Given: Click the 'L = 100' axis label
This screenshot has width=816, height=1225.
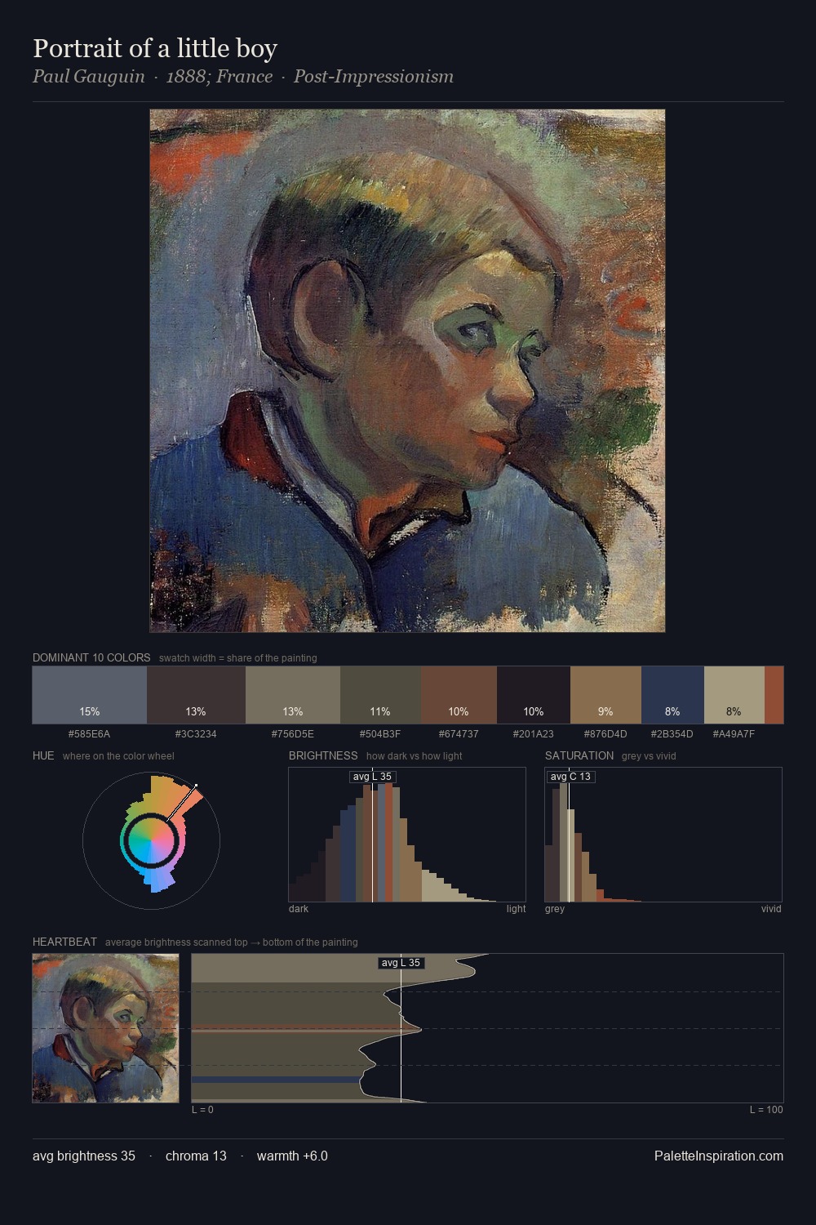Looking at the screenshot, I should tap(766, 1110).
